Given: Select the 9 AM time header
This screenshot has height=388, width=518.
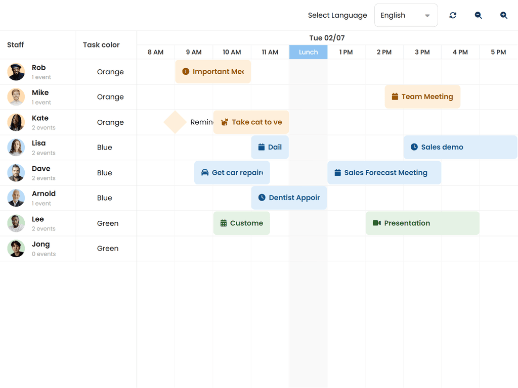Looking at the screenshot, I should tap(193, 52).
